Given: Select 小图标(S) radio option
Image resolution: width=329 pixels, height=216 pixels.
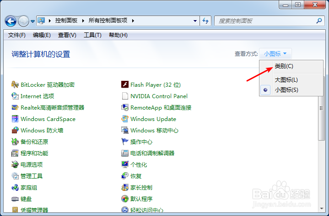Looking at the screenshot, I should [x=291, y=90].
